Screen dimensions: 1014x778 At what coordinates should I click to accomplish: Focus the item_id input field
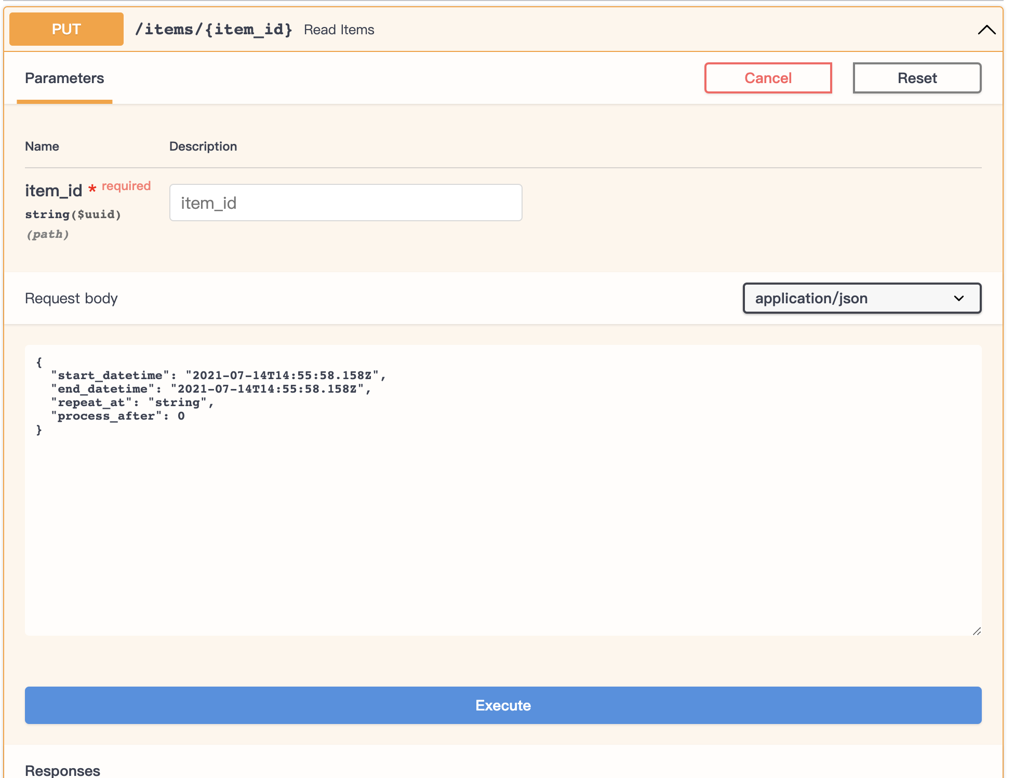(345, 203)
